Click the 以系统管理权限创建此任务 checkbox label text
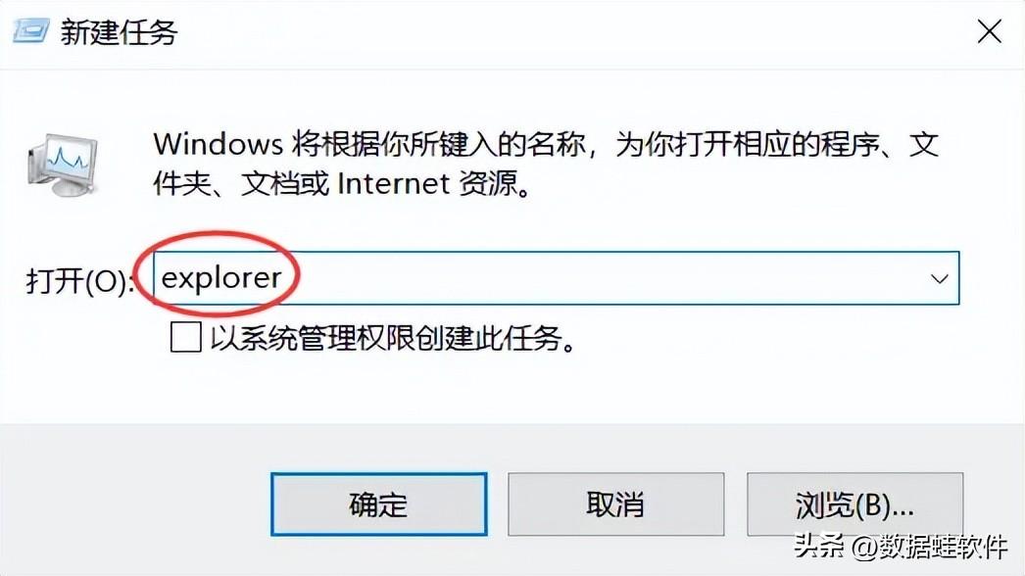The image size is (1025, 576). (393, 339)
